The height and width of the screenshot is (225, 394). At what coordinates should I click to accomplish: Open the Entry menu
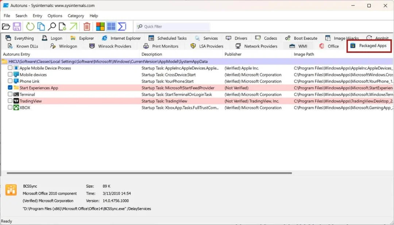point(37,16)
